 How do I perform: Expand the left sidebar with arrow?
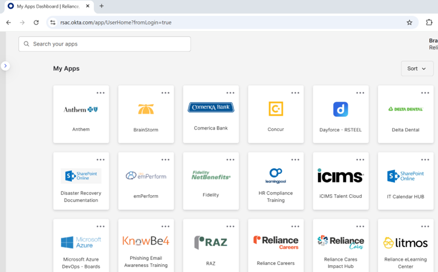[x=5, y=66]
